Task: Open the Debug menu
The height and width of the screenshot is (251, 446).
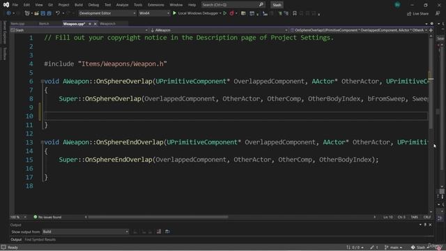Action: [x=93, y=5]
